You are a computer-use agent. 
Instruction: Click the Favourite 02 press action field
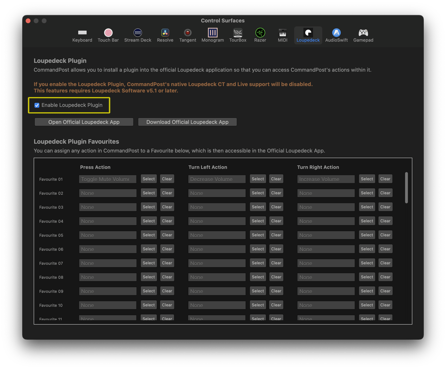coord(107,193)
